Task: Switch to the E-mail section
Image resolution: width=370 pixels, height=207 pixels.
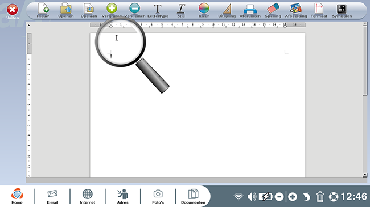Action: tap(52, 196)
